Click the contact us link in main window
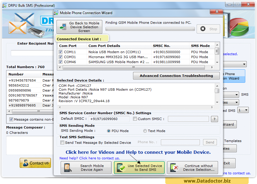Screen dimensions: 257x184 [237, 173]
